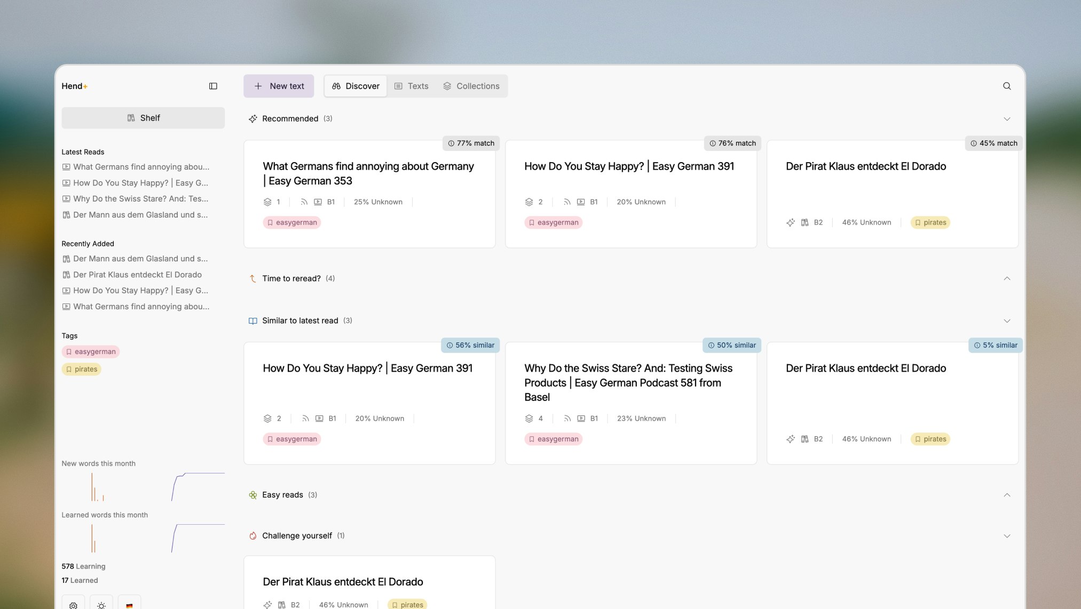Click the video icon on Swiss Stare card
1081x609 pixels.
(x=581, y=418)
